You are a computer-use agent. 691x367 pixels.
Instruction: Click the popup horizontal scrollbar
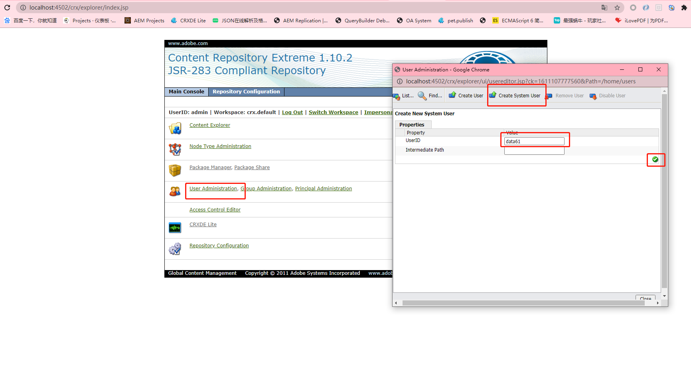[x=523, y=303]
